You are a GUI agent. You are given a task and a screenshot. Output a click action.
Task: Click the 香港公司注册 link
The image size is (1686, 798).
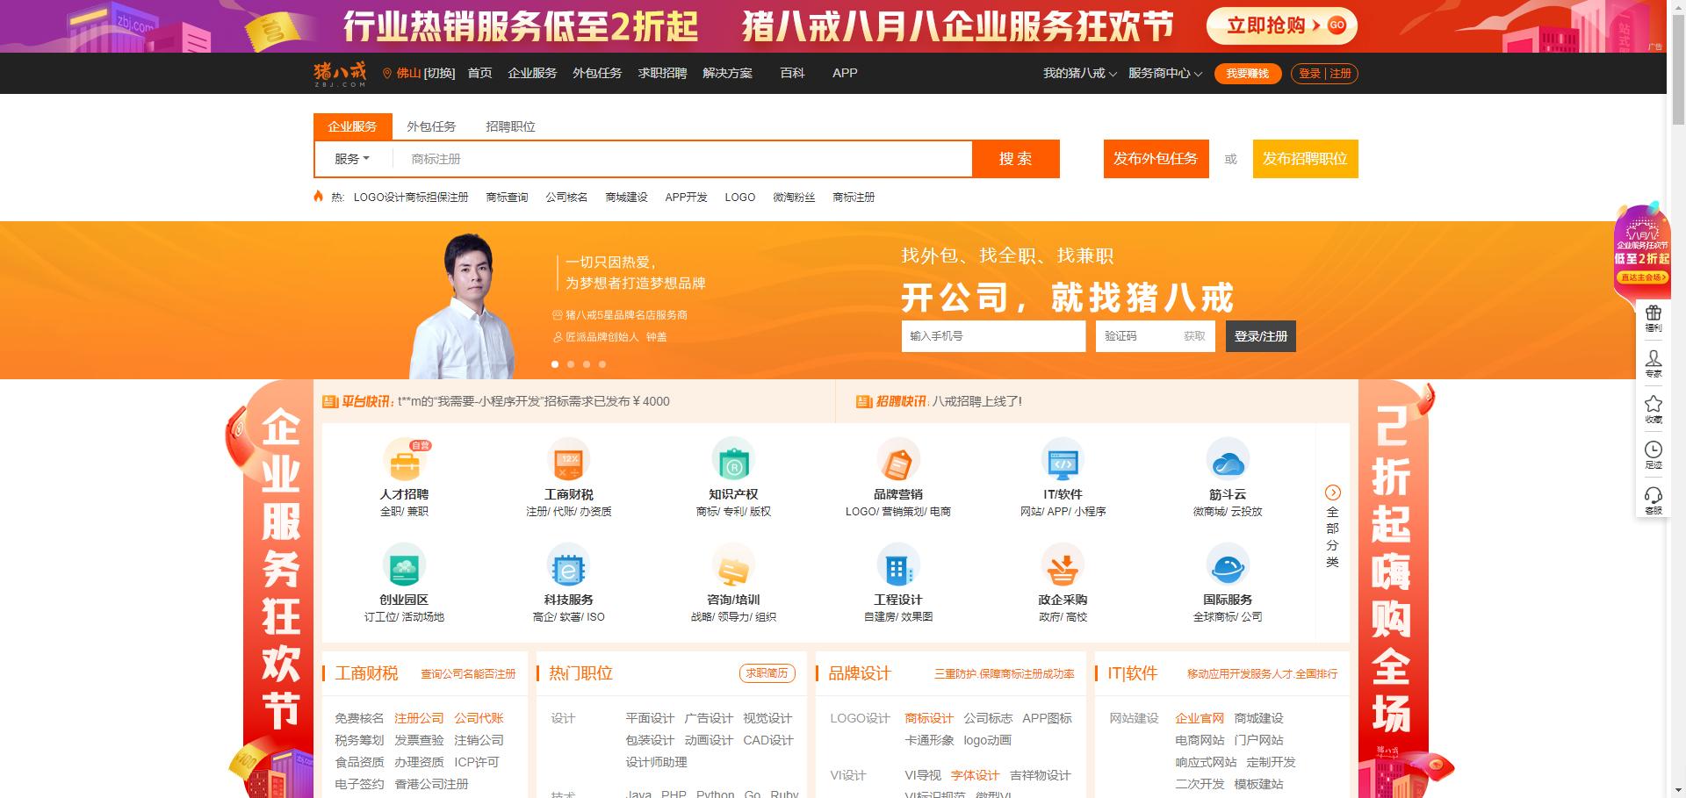click(431, 784)
